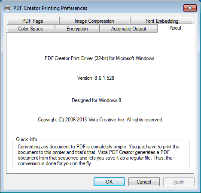This screenshot has height=193, width=201.
Task: Click the printer icon in the title bar
Action: point(8,8)
